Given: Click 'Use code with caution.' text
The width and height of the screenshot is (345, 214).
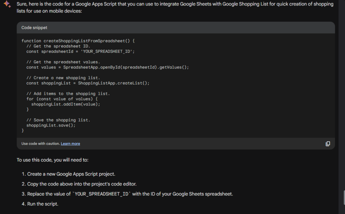Looking at the screenshot, I should tap(41, 144).
